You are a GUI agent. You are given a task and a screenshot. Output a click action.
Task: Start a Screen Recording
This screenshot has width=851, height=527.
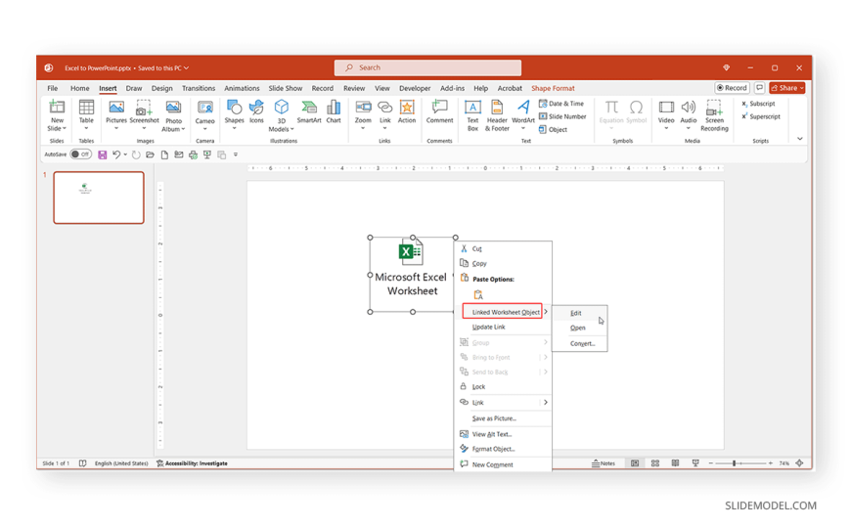[714, 115]
